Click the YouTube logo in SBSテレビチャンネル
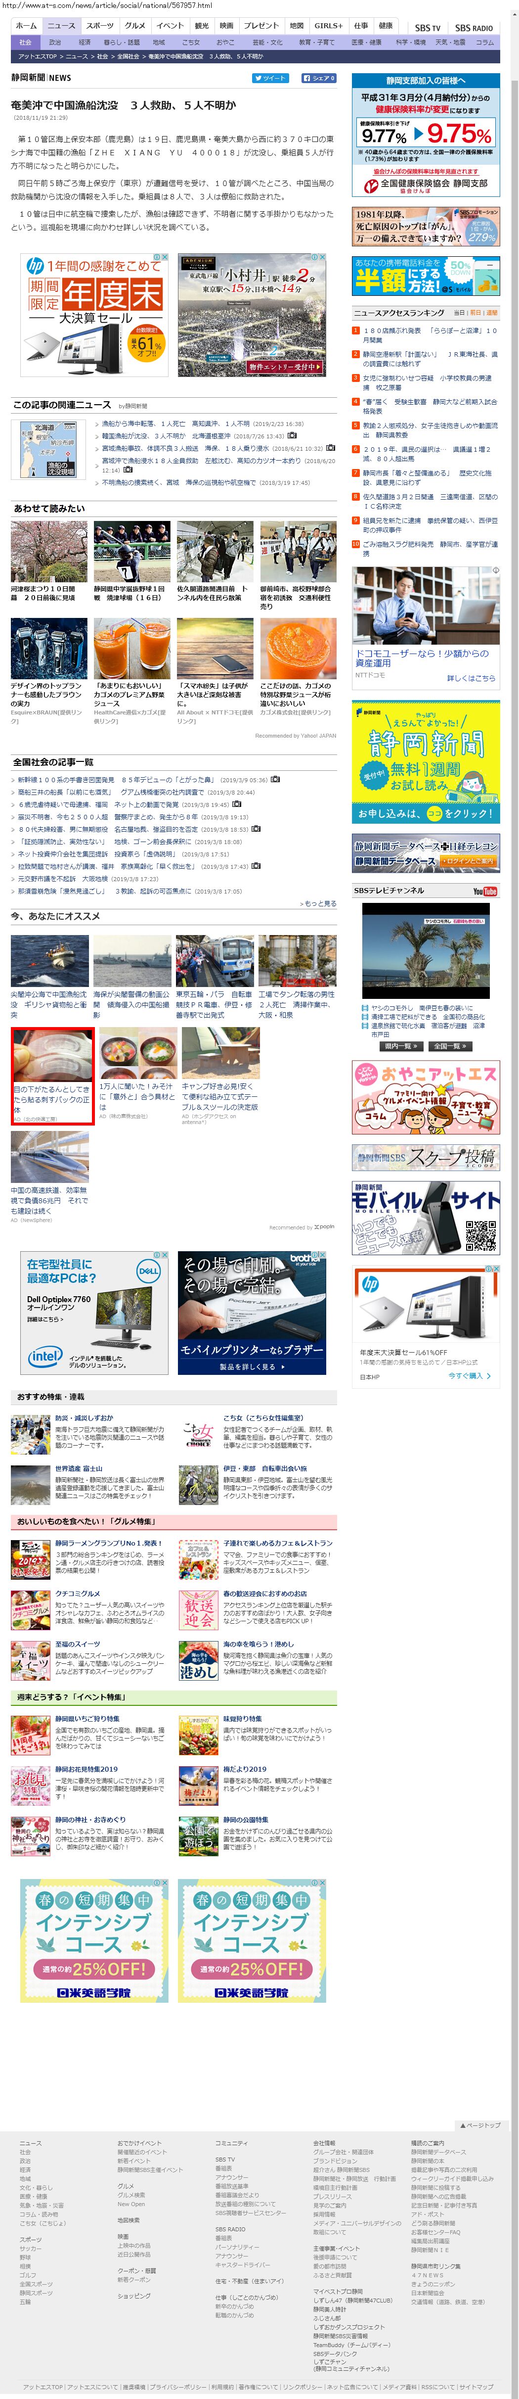This screenshot has width=519, height=2399. pos(484,891)
